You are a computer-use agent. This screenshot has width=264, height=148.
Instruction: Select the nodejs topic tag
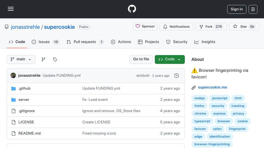tap(200, 98)
